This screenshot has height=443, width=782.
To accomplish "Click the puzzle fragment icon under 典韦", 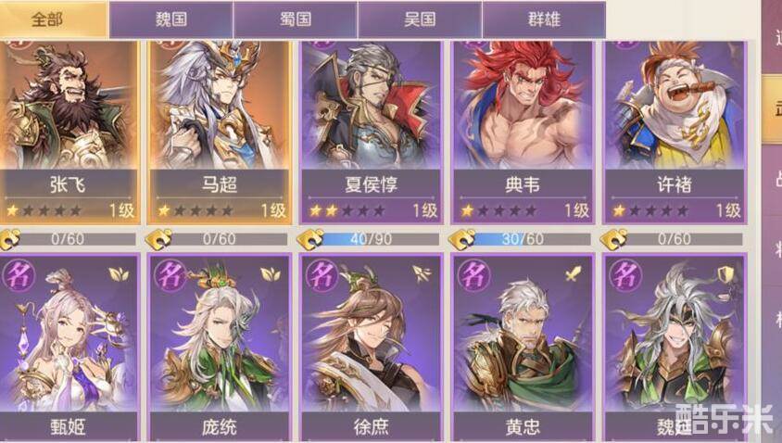I will point(461,239).
